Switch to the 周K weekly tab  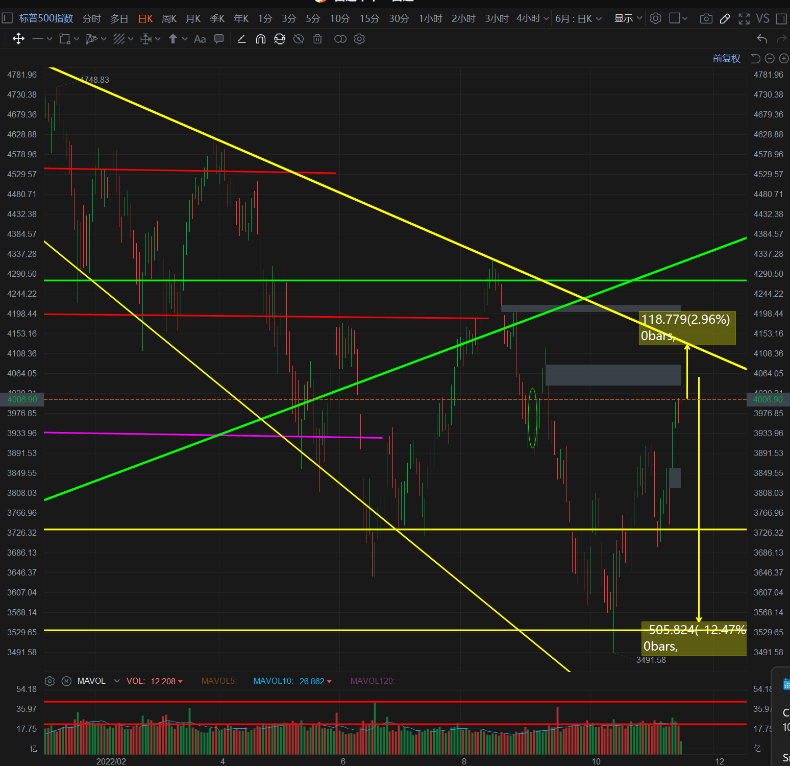click(x=169, y=19)
